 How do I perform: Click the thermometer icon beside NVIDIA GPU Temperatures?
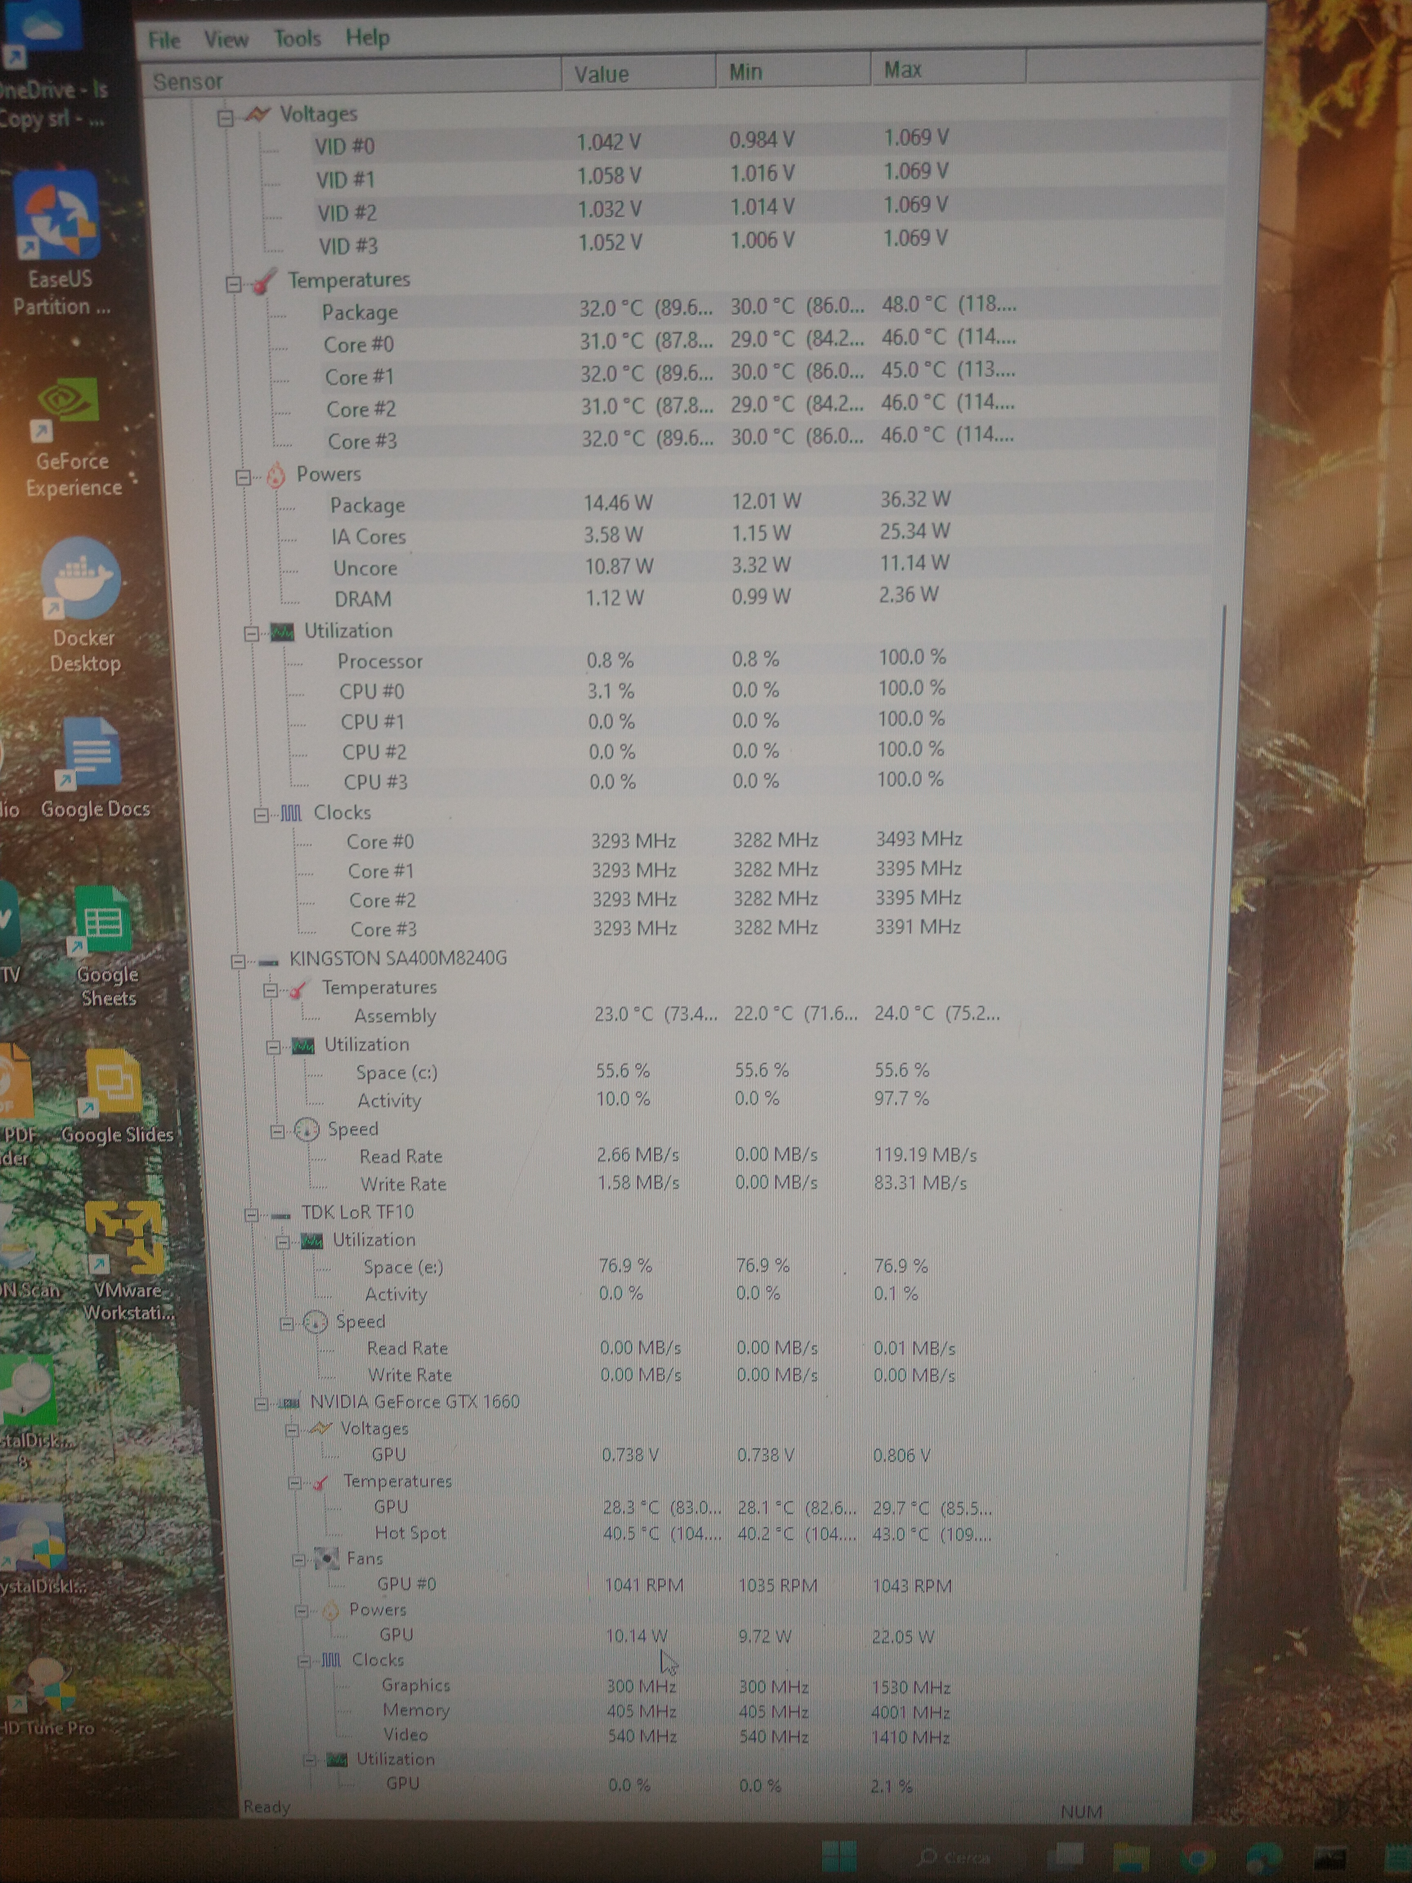tap(321, 1482)
